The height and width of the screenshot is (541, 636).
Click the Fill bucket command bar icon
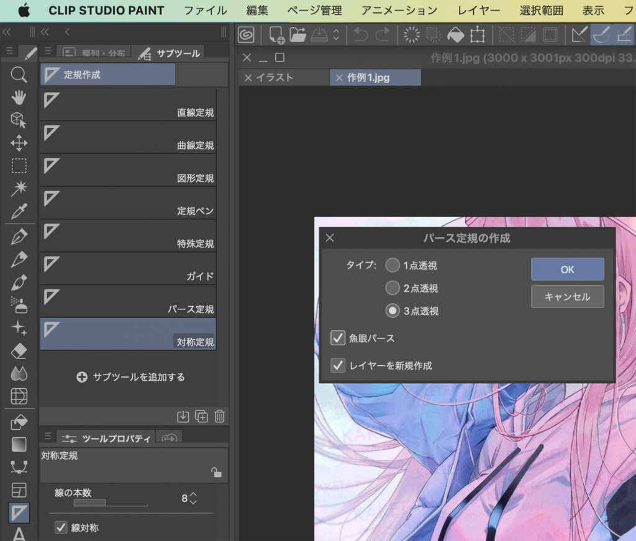(455, 34)
